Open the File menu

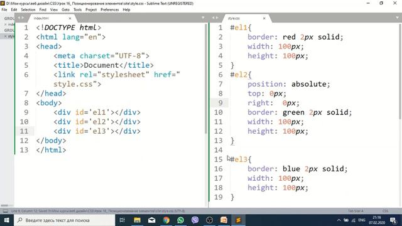pos(4,10)
